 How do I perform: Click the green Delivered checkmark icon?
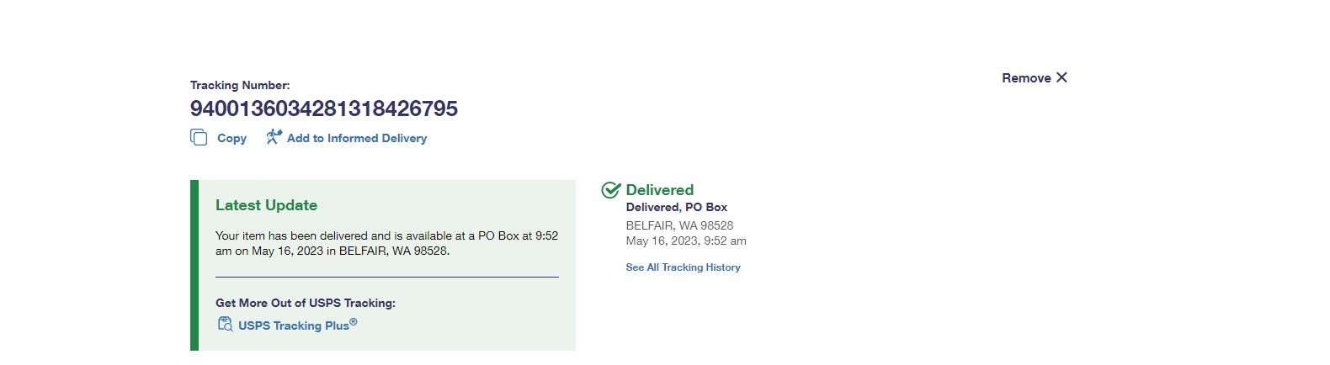(611, 190)
